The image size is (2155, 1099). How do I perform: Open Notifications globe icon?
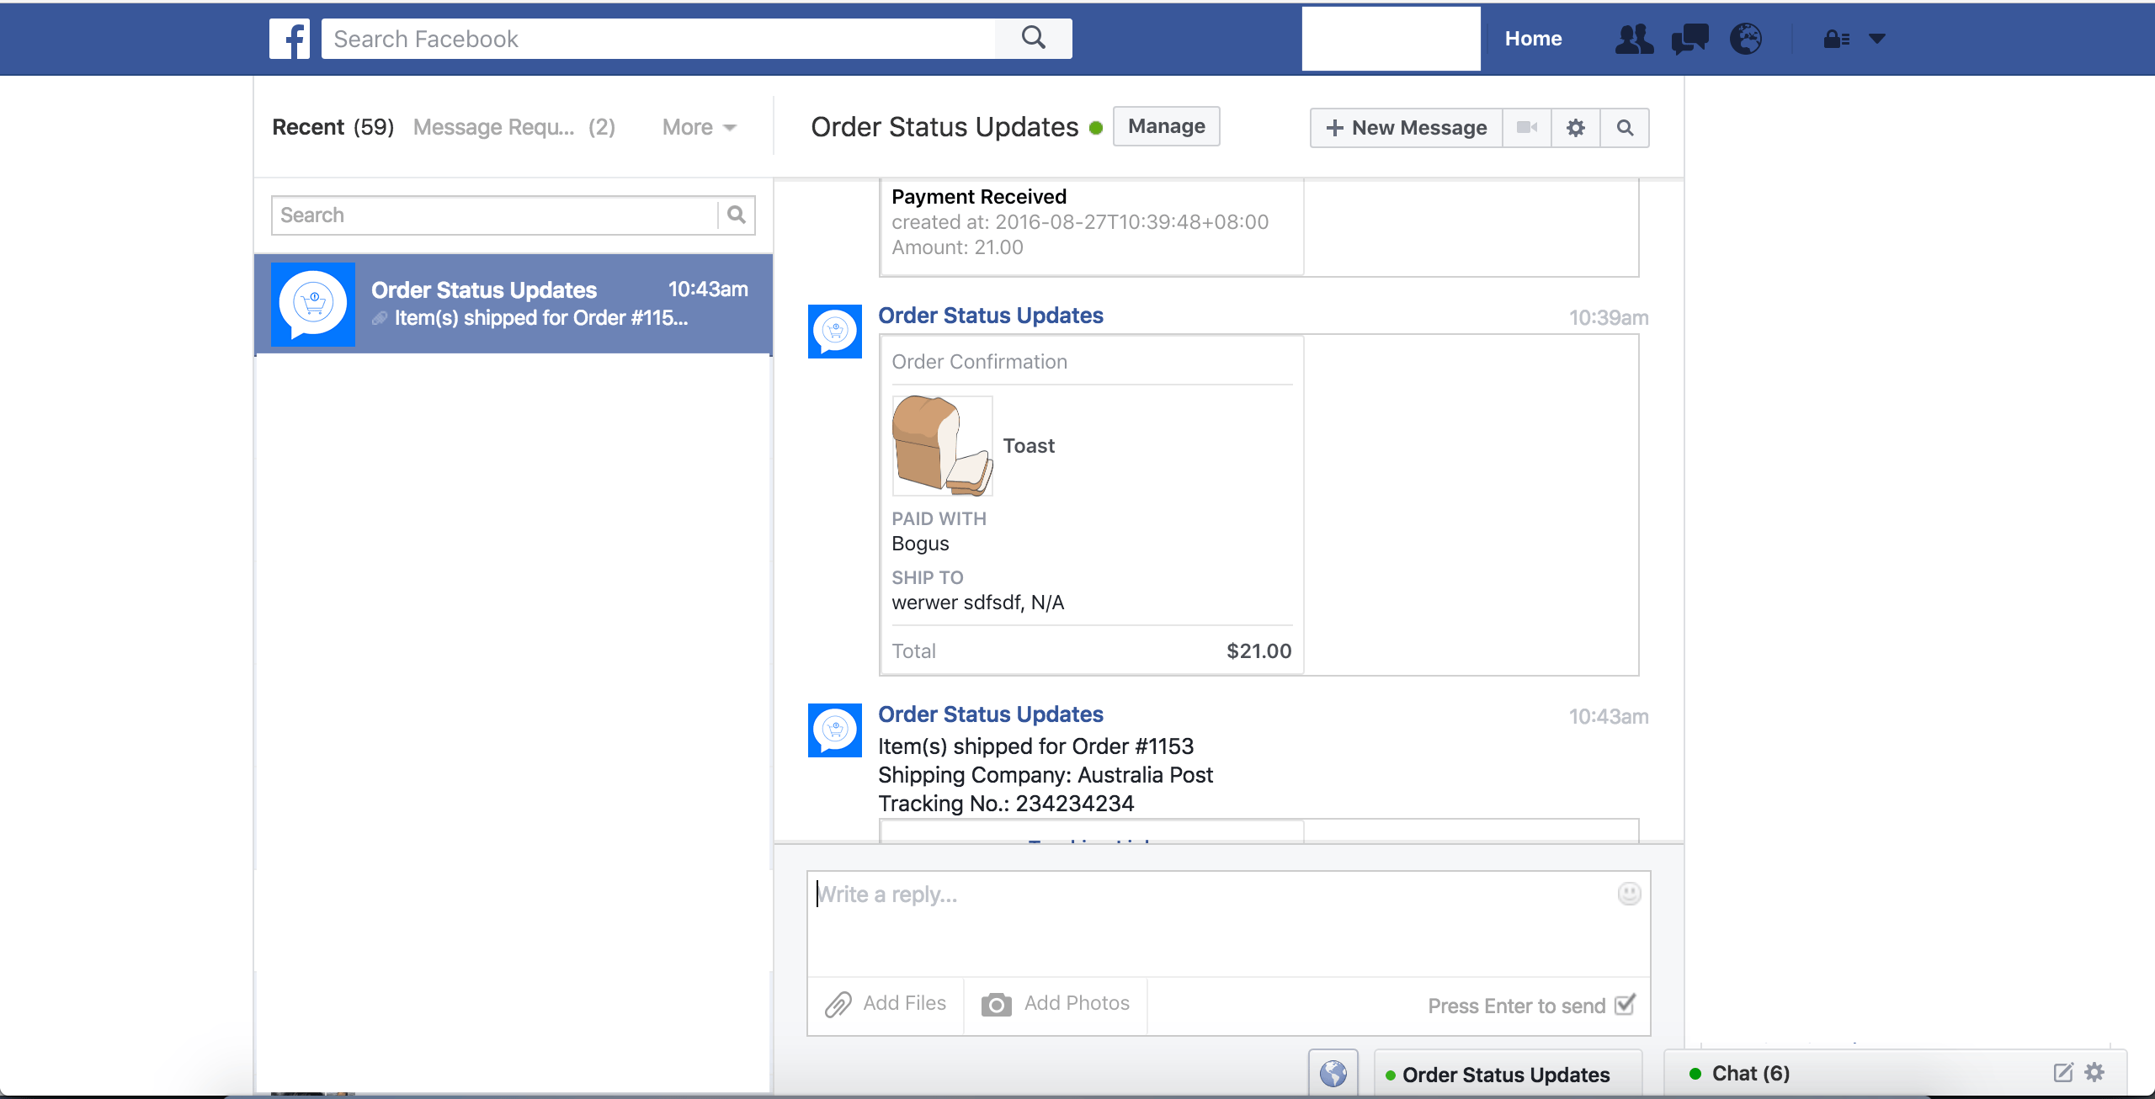pos(1747,39)
